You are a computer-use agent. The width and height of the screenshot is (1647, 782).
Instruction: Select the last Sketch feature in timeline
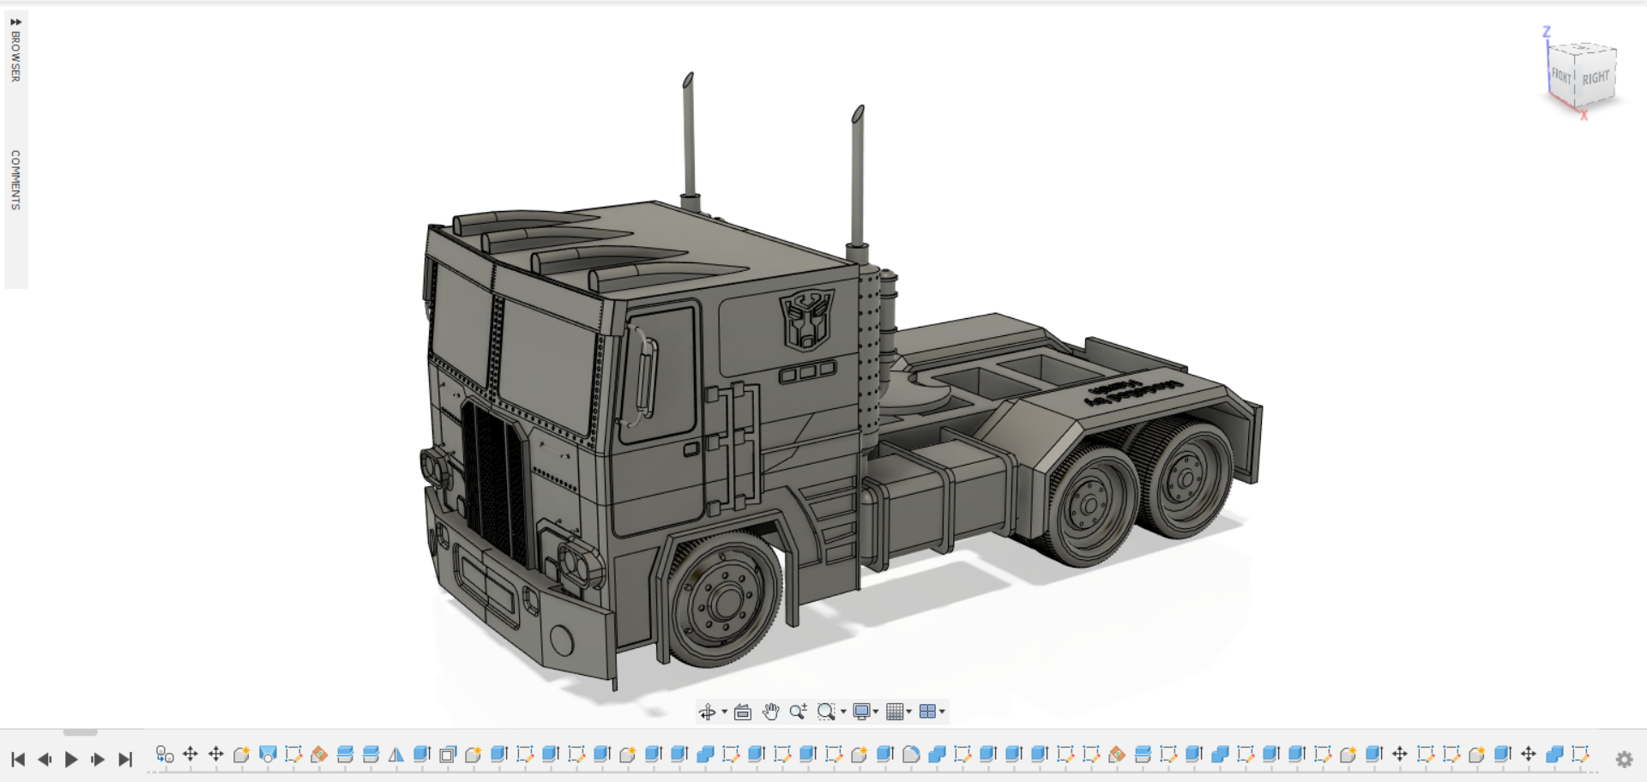[1580, 755]
